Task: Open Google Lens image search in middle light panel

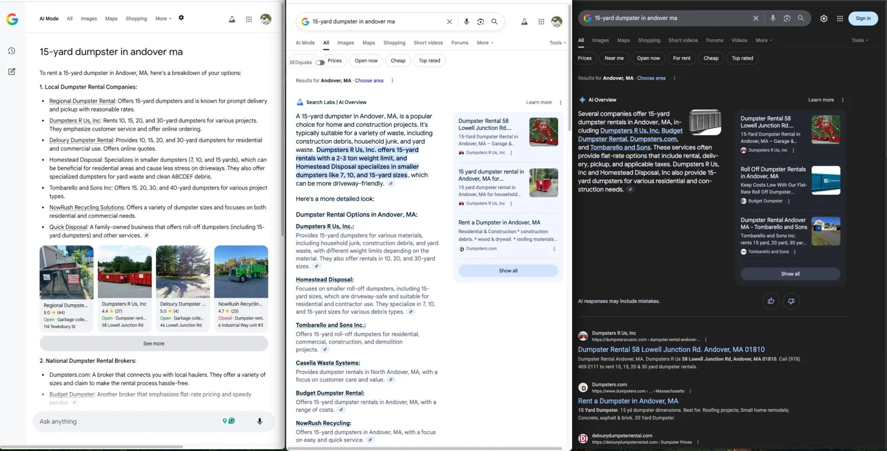Action: point(481,22)
